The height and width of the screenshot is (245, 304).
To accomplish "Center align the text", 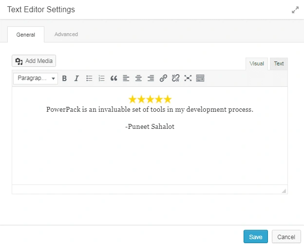I will pyautogui.click(x=139, y=78).
